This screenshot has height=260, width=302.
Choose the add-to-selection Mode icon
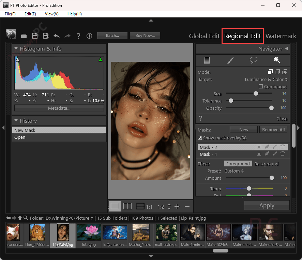[270, 72]
